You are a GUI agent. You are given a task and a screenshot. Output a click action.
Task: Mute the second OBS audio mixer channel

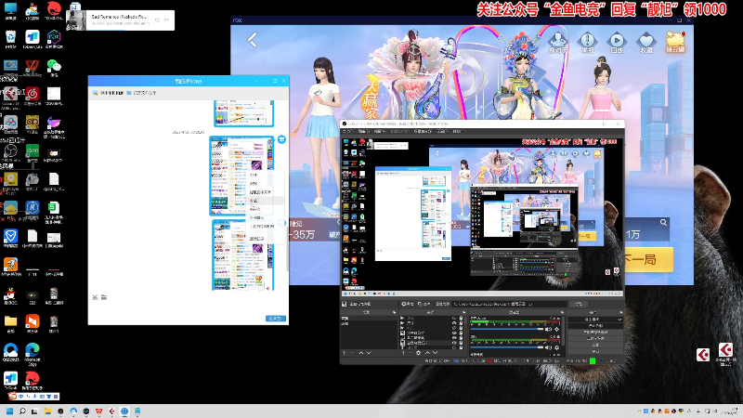point(548,347)
